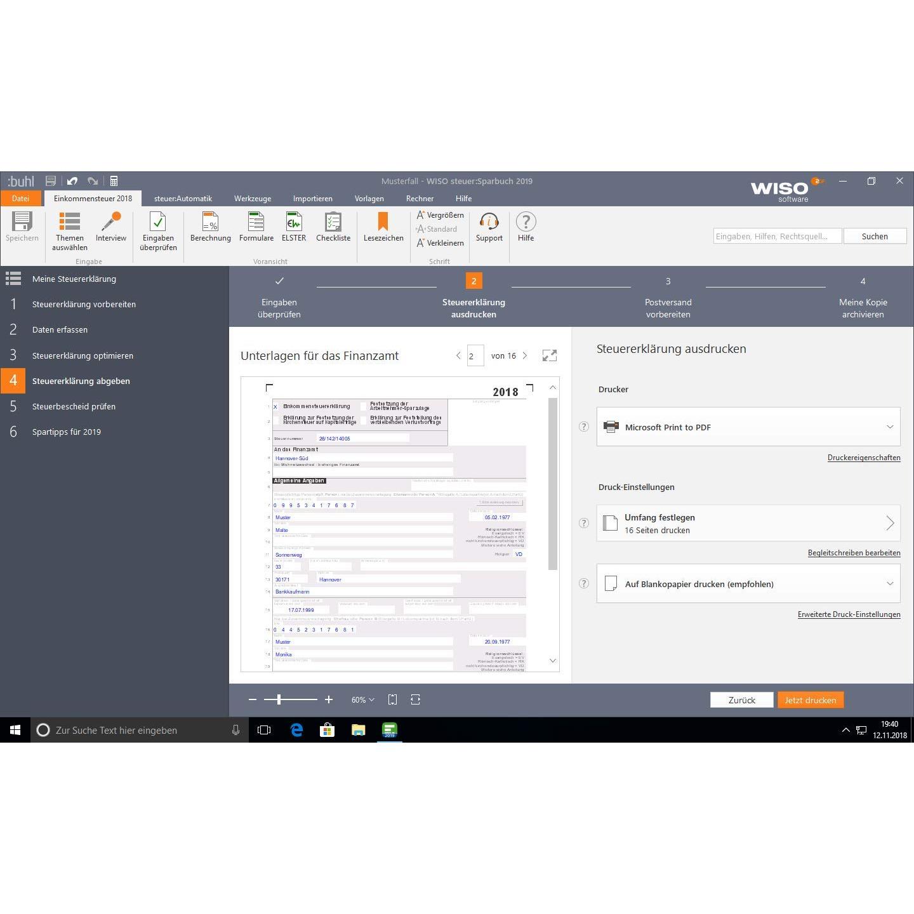Reset font size with Standard
914x914 pixels.
437,229
